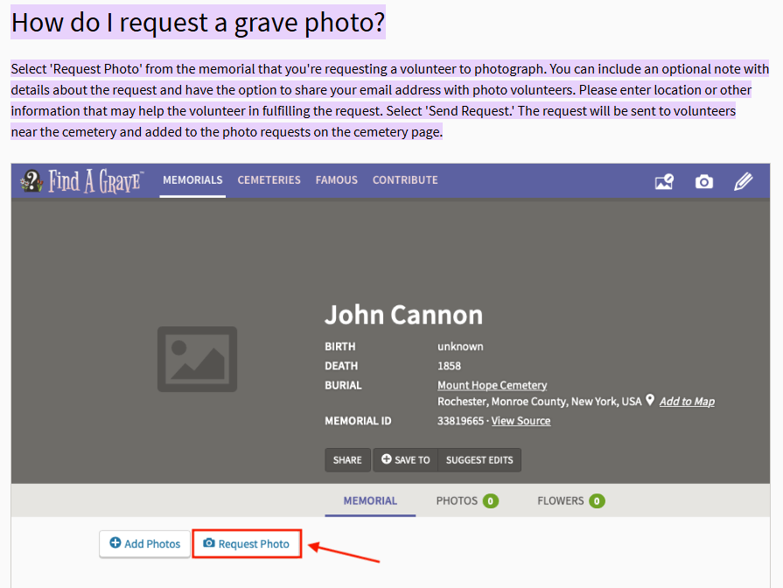Image resolution: width=783 pixels, height=588 pixels.
Task: Click the photo-with-checkmark icon in the header
Action: tap(664, 181)
